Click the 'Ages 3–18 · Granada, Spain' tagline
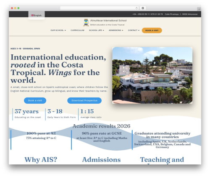 (x=25, y=49)
